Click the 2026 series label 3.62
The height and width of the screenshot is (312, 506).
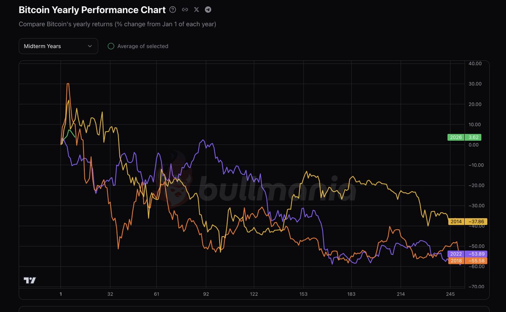click(464, 137)
